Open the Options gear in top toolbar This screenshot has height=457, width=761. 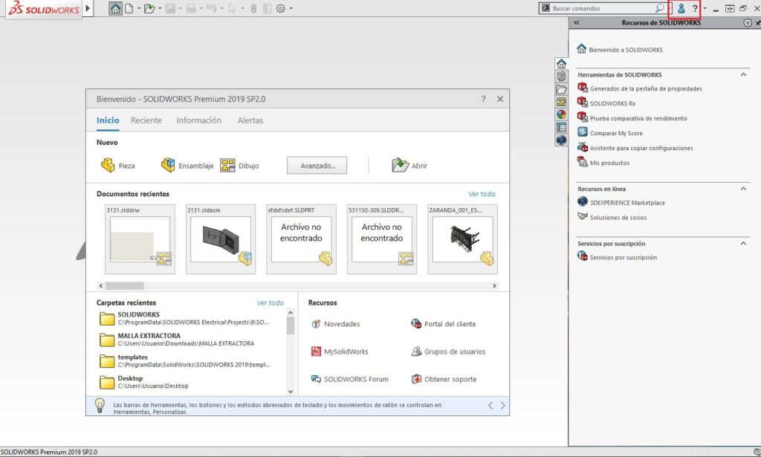click(x=280, y=8)
